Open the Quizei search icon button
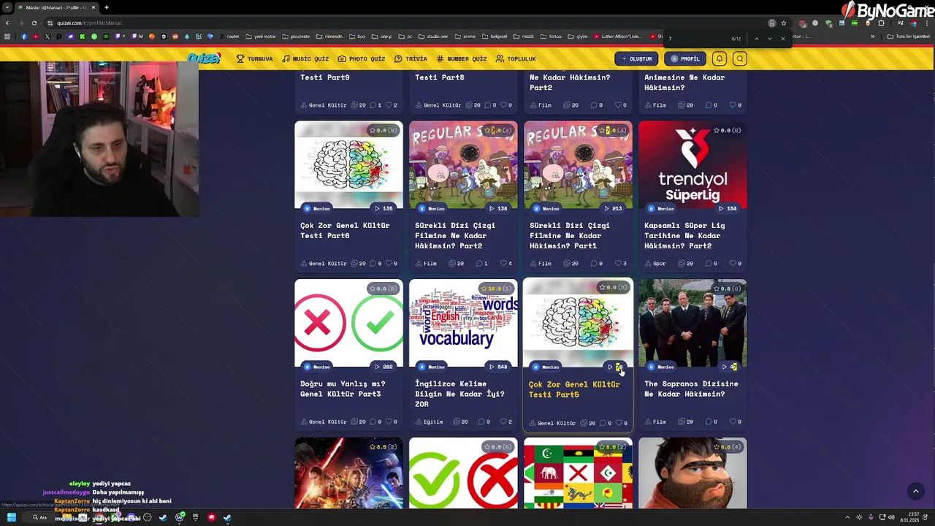The height and width of the screenshot is (526, 935). (740, 58)
